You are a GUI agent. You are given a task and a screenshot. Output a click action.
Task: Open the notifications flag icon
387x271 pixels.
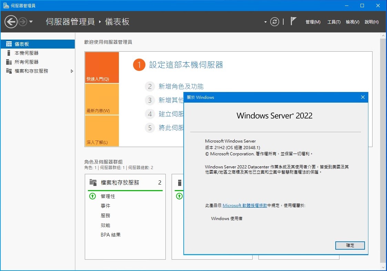pos(293,21)
